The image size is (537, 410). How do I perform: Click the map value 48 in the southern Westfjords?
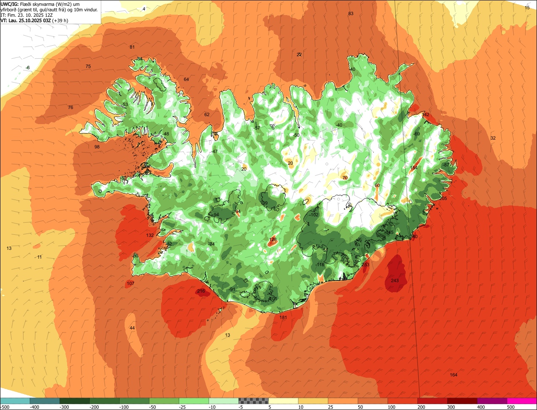(x=166, y=134)
